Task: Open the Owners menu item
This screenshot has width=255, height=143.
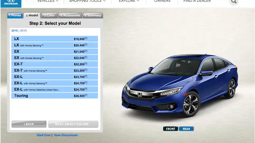Action: point(162,1)
